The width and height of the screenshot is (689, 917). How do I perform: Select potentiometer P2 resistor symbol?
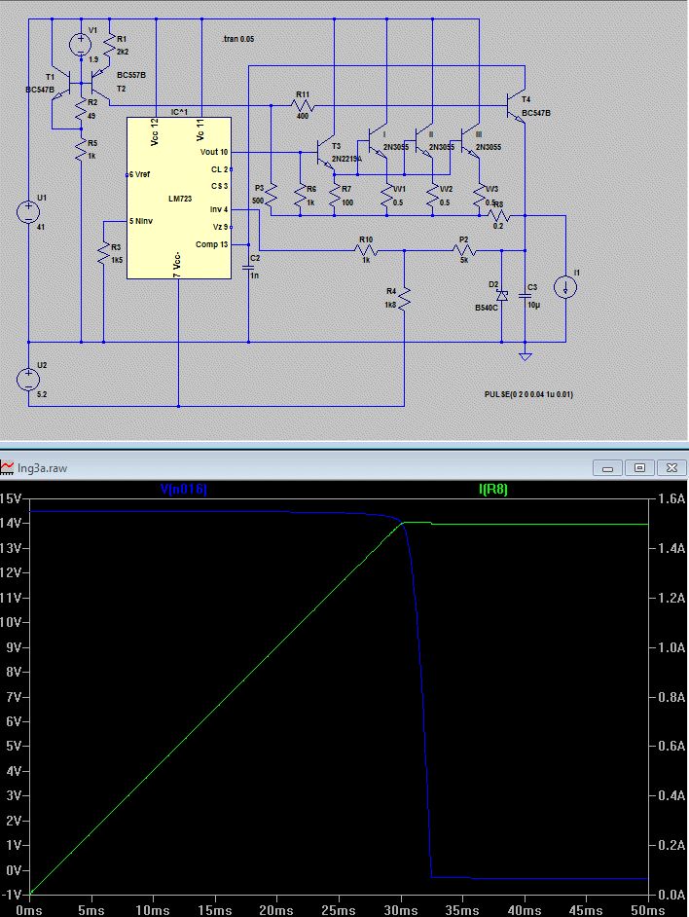click(x=464, y=250)
